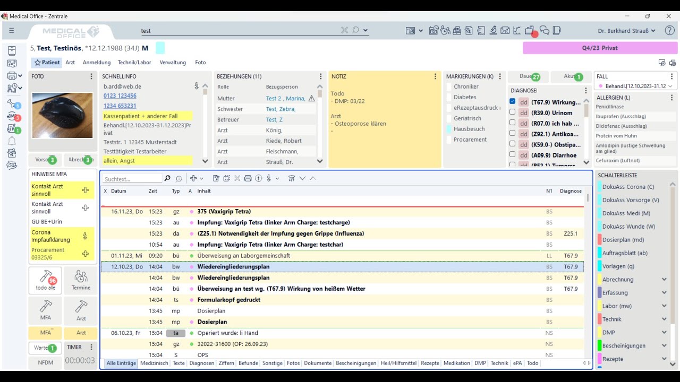Image resolution: width=680 pixels, height=382 pixels.
Task: Click the edit entry pencil icon
Action: 216,178
